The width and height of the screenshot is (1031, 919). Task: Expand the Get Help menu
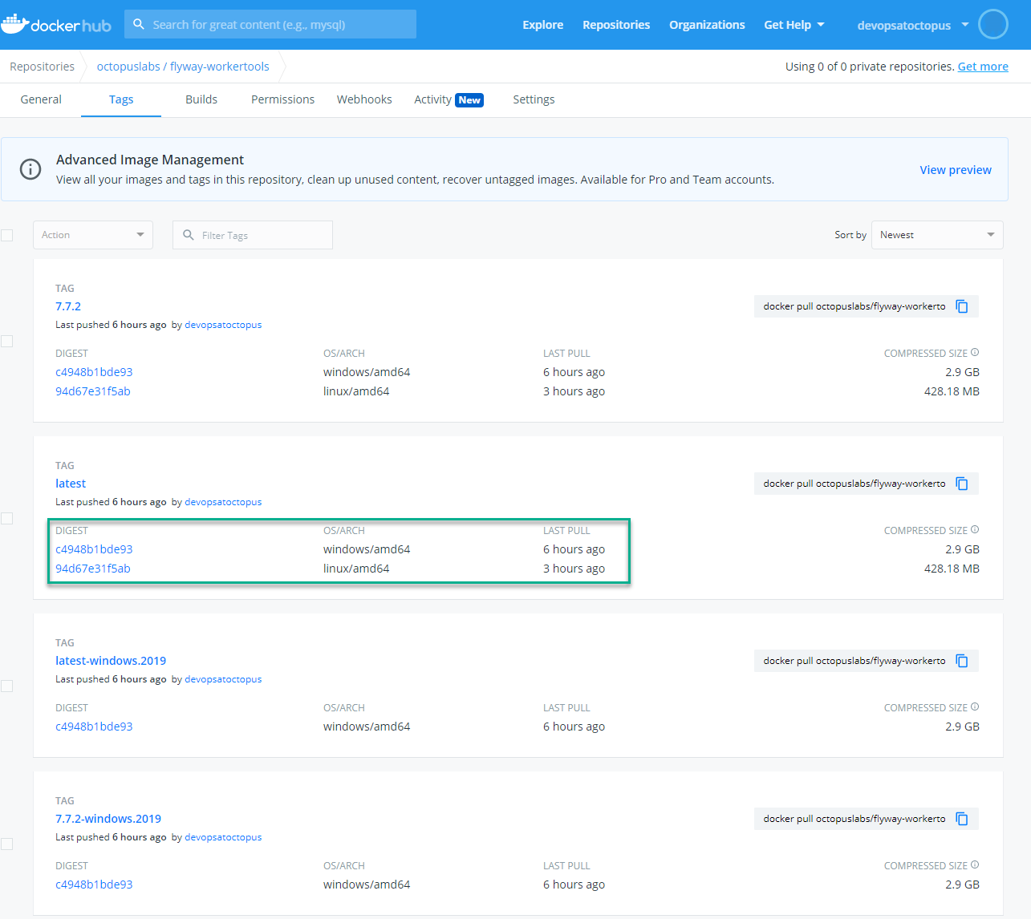pos(794,24)
